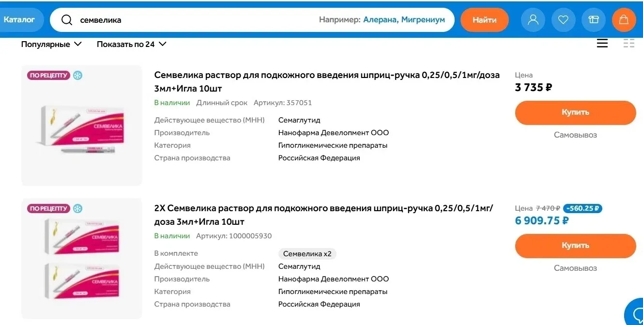Viewport: 643px width, 325px height.
Task: Click the В комплекте label
Action: click(176, 253)
